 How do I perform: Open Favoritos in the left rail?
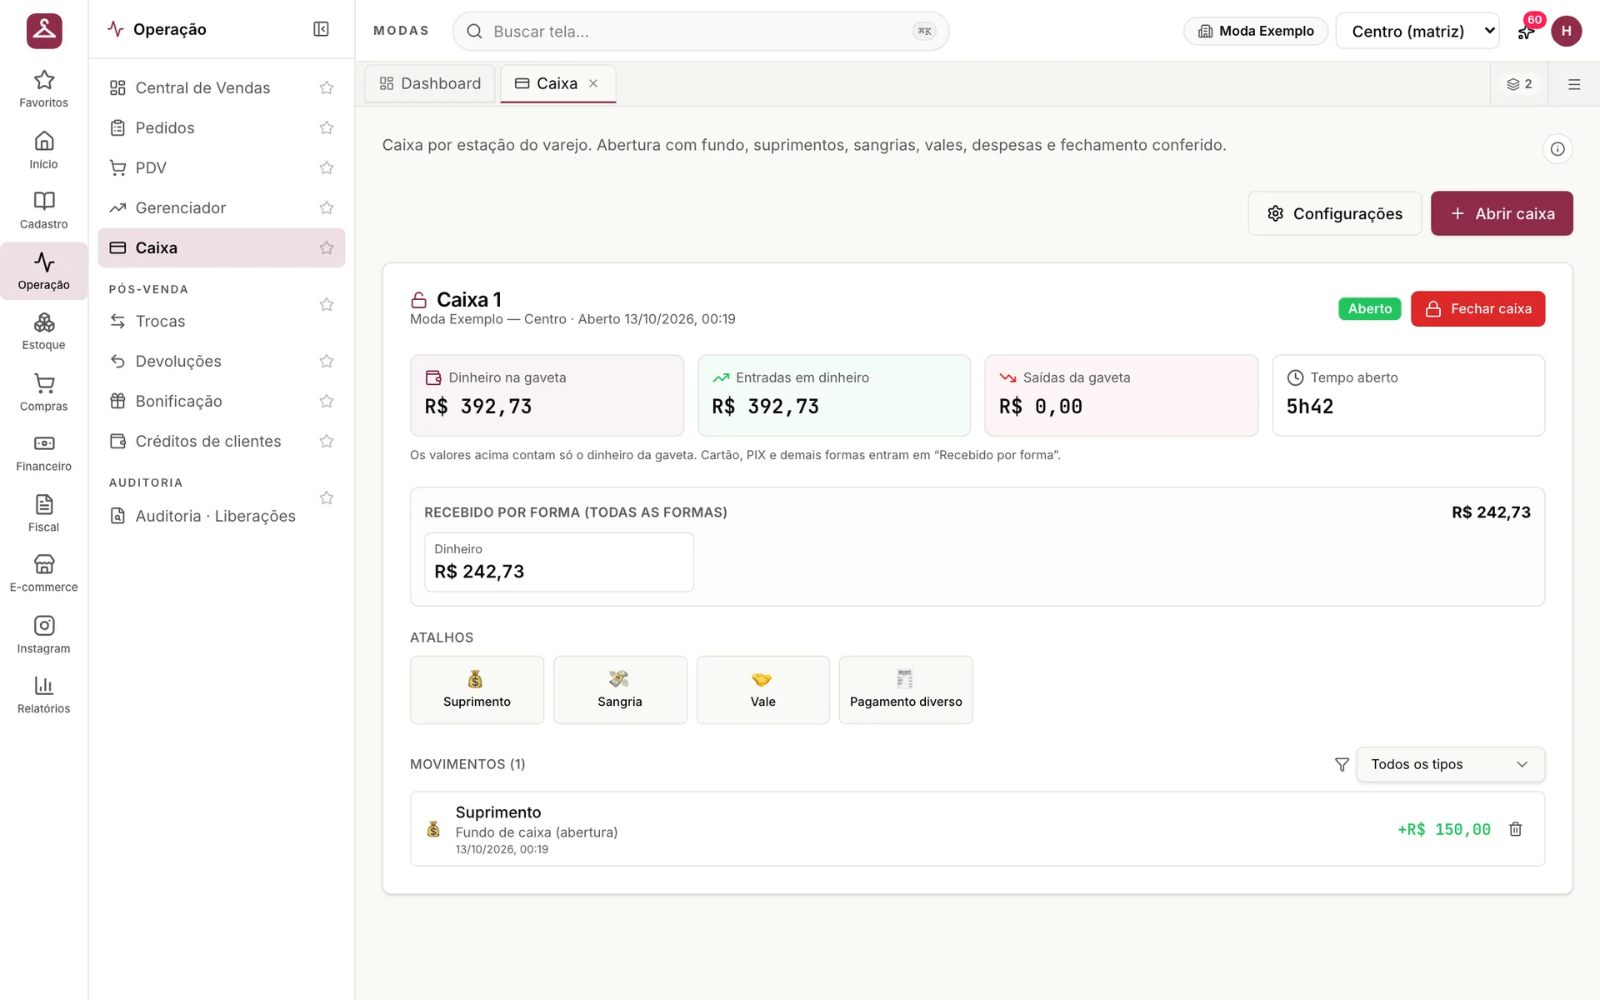(44, 89)
